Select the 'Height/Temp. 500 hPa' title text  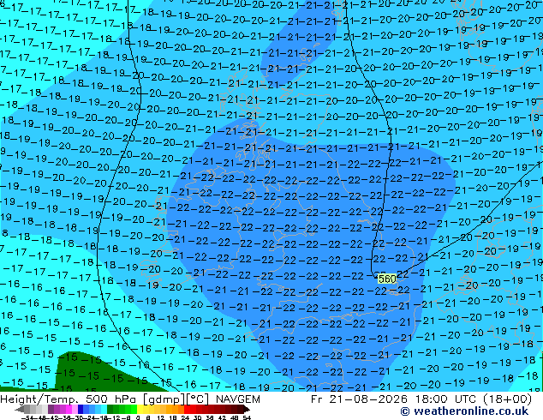coord(69,399)
